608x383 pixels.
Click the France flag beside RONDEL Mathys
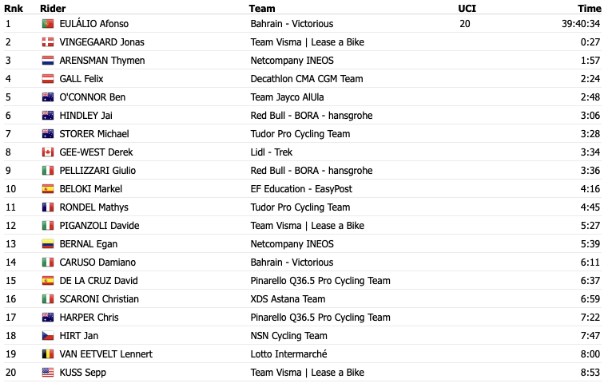[48, 207]
